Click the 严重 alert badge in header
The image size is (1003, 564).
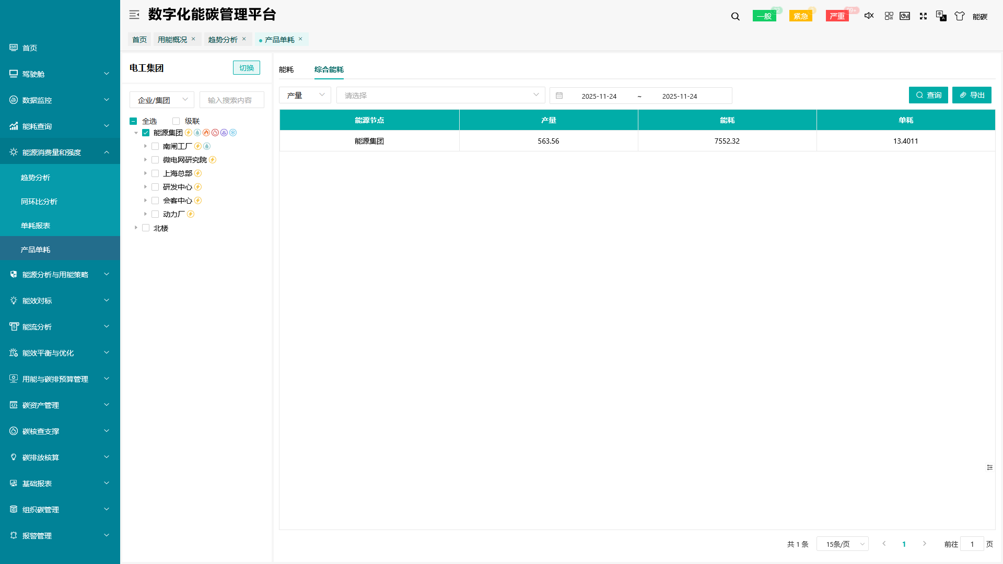coord(837,16)
